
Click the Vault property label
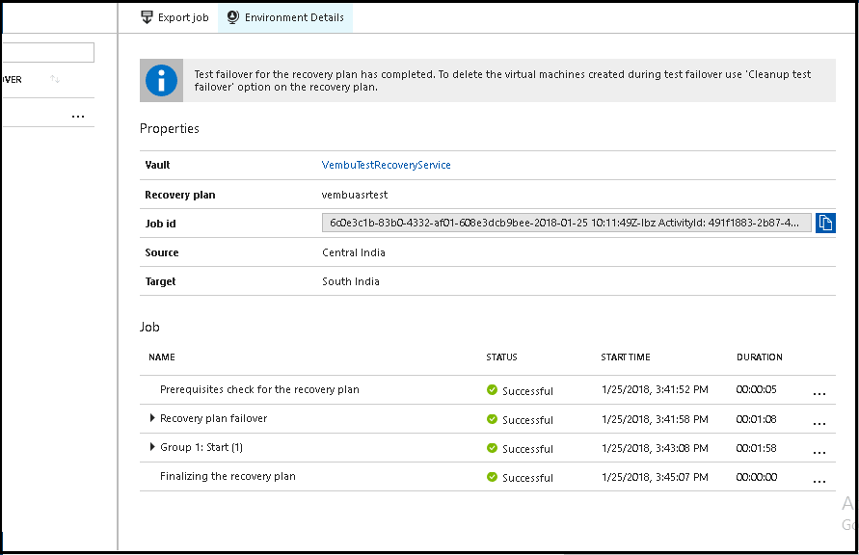(157, 165)
